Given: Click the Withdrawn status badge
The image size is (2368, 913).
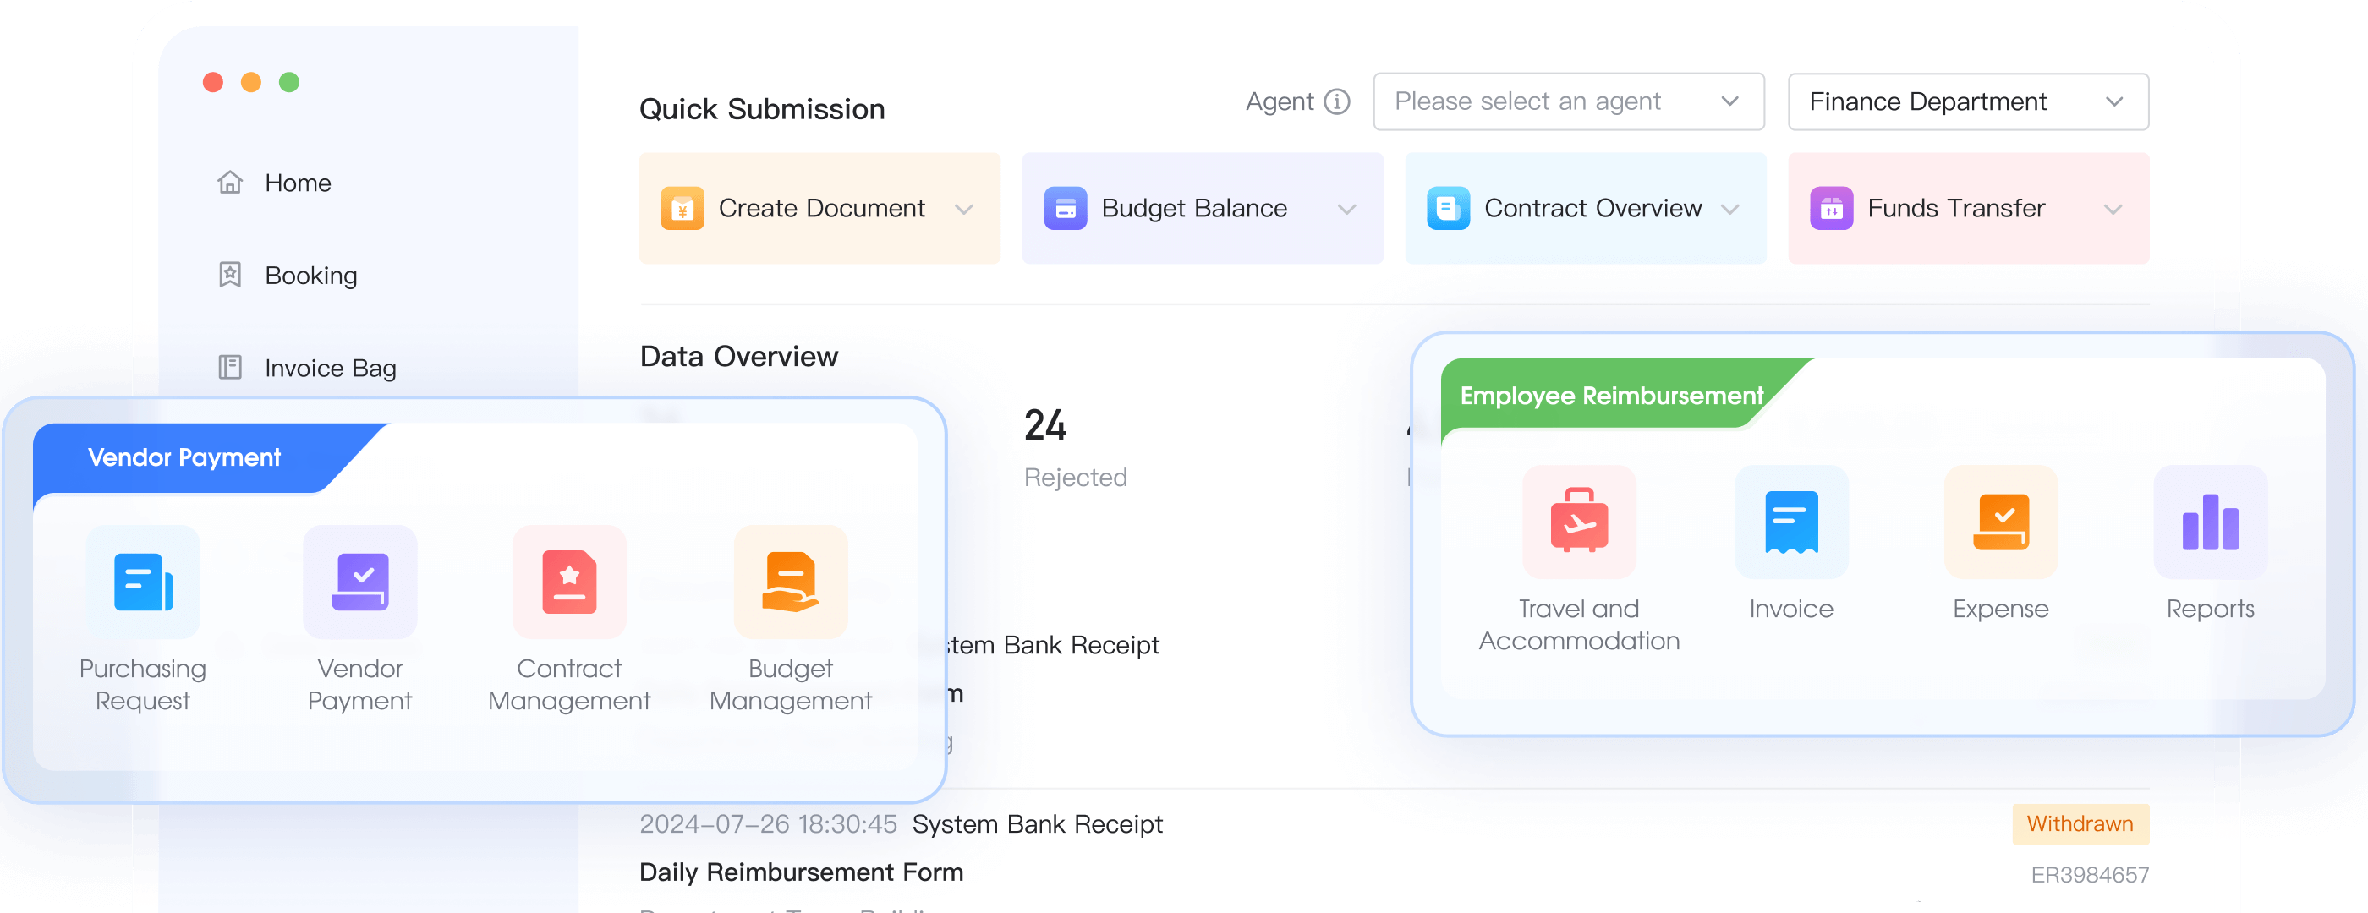Looking at the screenshot, I should pos(2080,823).
